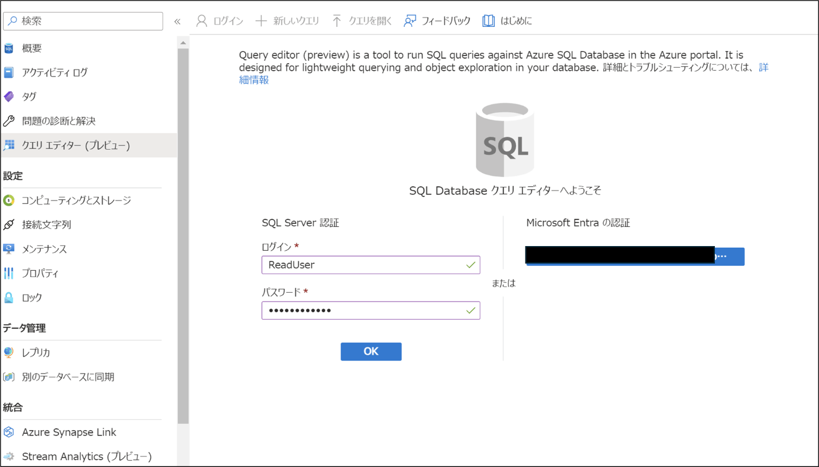Click the コンピューティングとストレージ green circle icon

[x=8, y=200]
